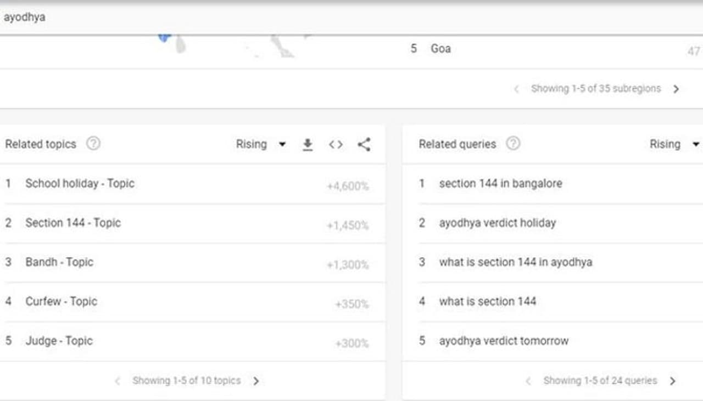Select the Goa subregion row
This screenshot has width=703, height=401.
click(440, 49)
